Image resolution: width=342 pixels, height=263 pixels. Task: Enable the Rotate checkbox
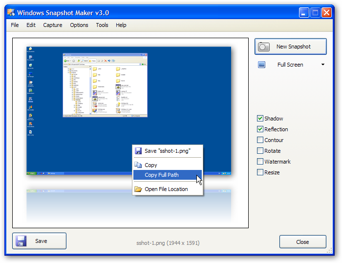pos(260,151)
